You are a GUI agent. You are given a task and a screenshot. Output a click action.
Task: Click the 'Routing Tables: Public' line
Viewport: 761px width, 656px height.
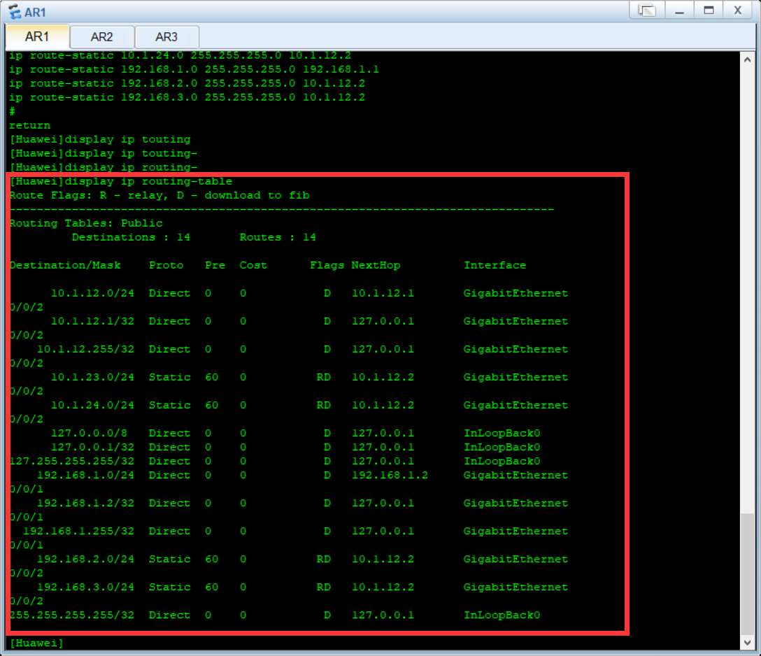(x=86, y=223)
